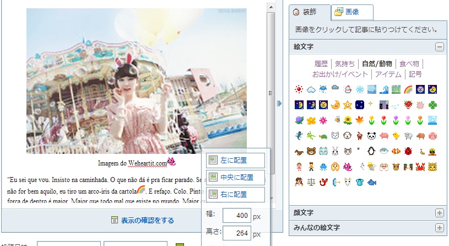Insert the blue jellyfish emoji
449x246 pixels.
click(x=323, y=167)
